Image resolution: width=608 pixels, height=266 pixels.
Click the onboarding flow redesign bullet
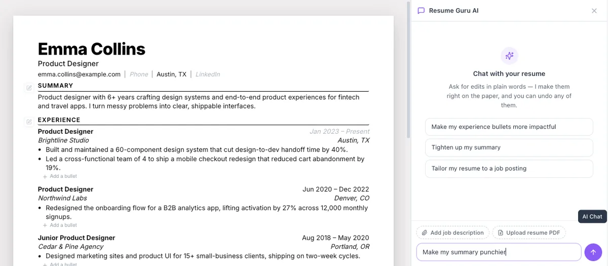coord(207,212)
